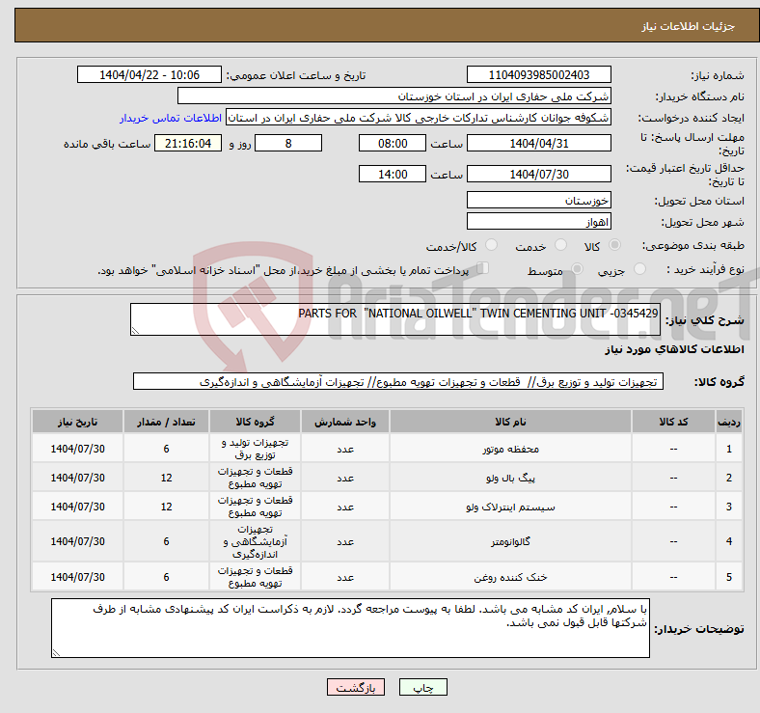Screen dimensions: 760x713
Task: Click the بازگشت back button
Action: tap(356, 687)
